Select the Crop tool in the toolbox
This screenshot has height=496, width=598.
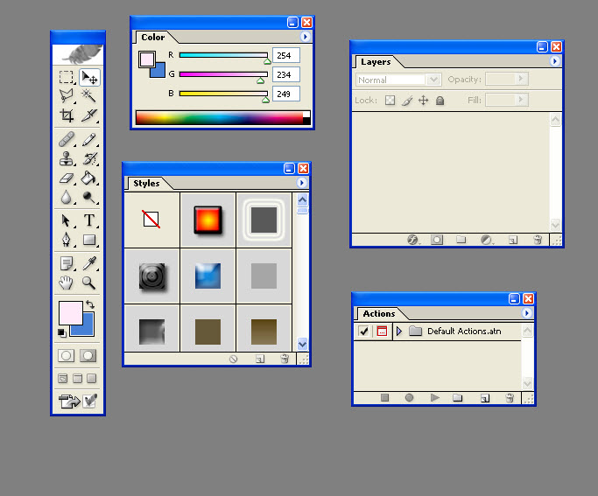(67, 115)
